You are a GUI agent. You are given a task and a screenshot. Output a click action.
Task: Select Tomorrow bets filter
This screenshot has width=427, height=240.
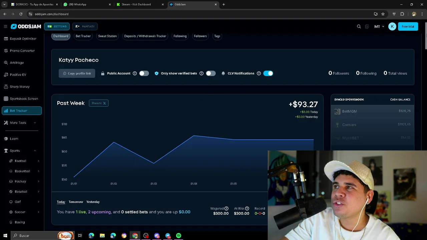(x=76, y=202)
